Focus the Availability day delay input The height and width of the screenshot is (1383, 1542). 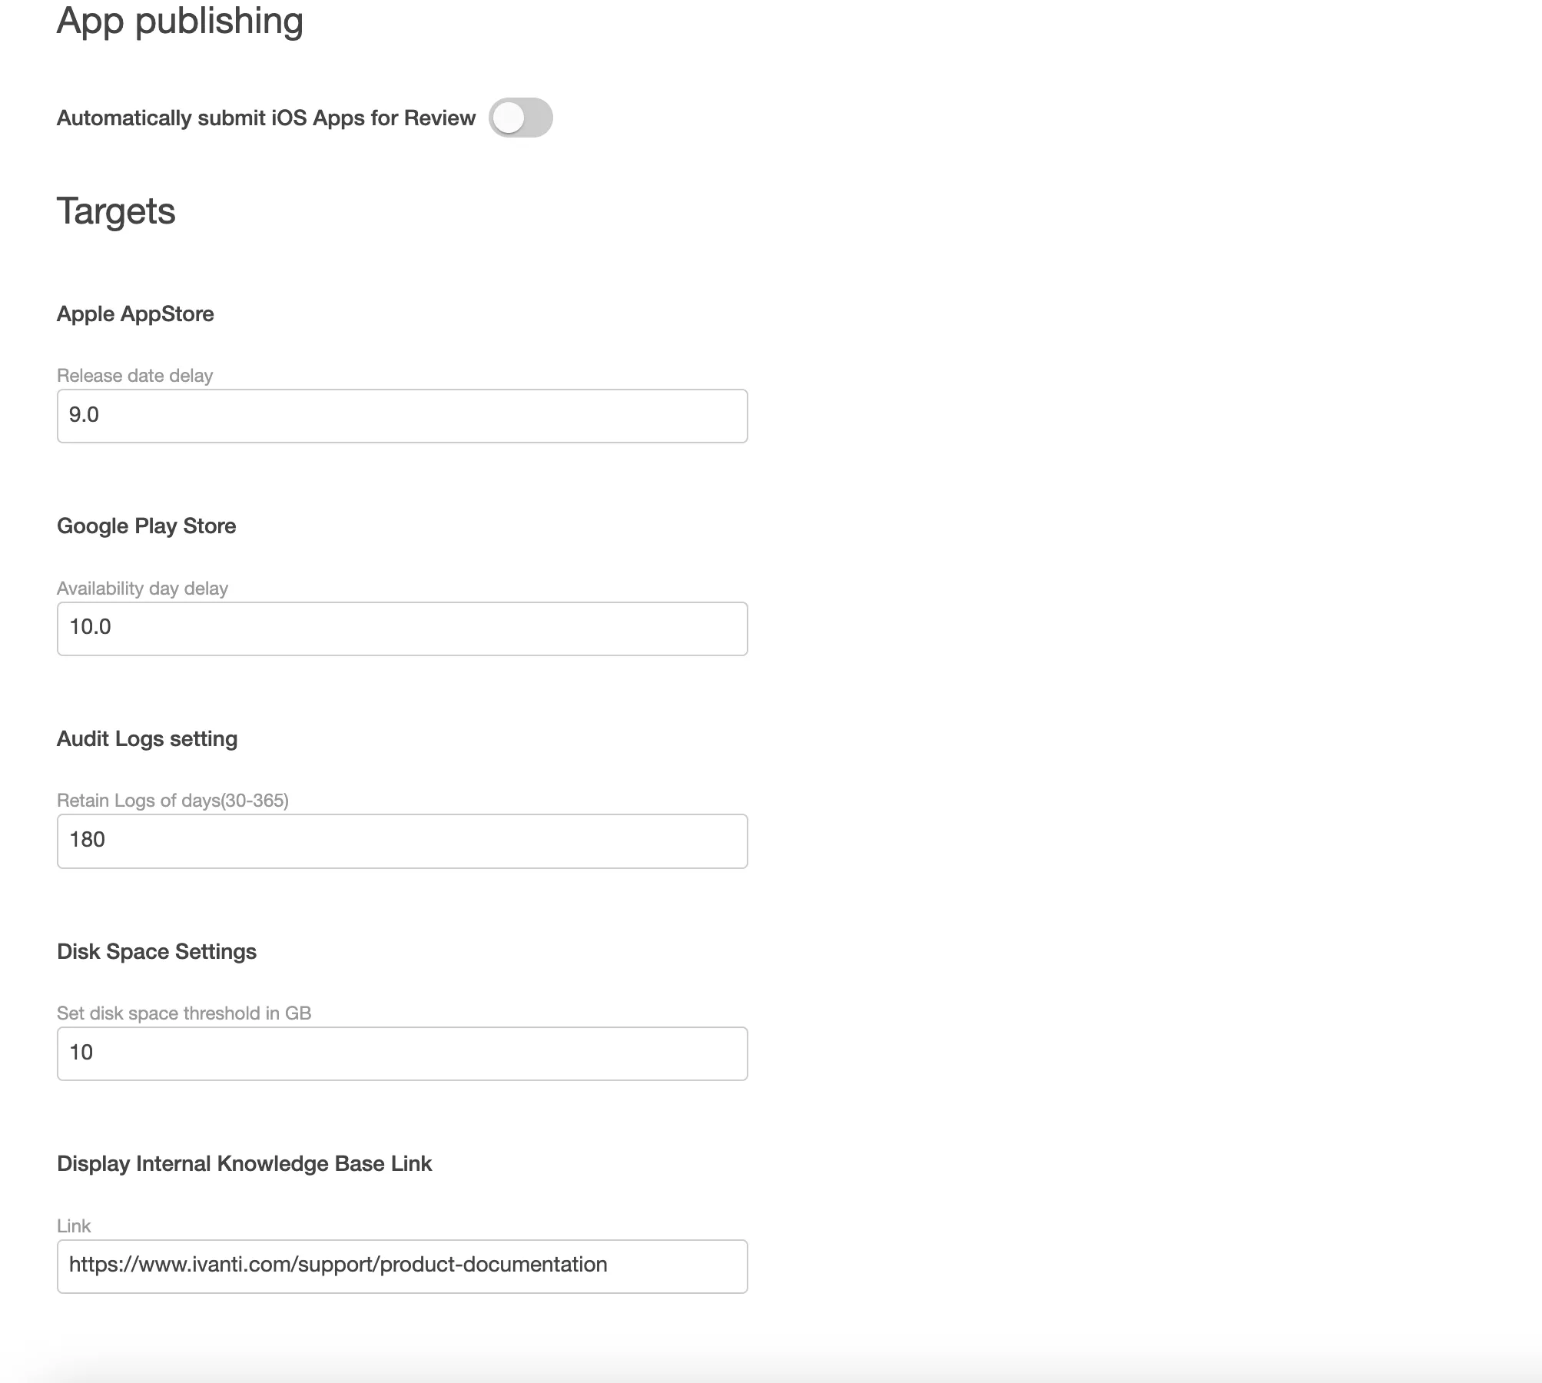[x=402, y=628]
